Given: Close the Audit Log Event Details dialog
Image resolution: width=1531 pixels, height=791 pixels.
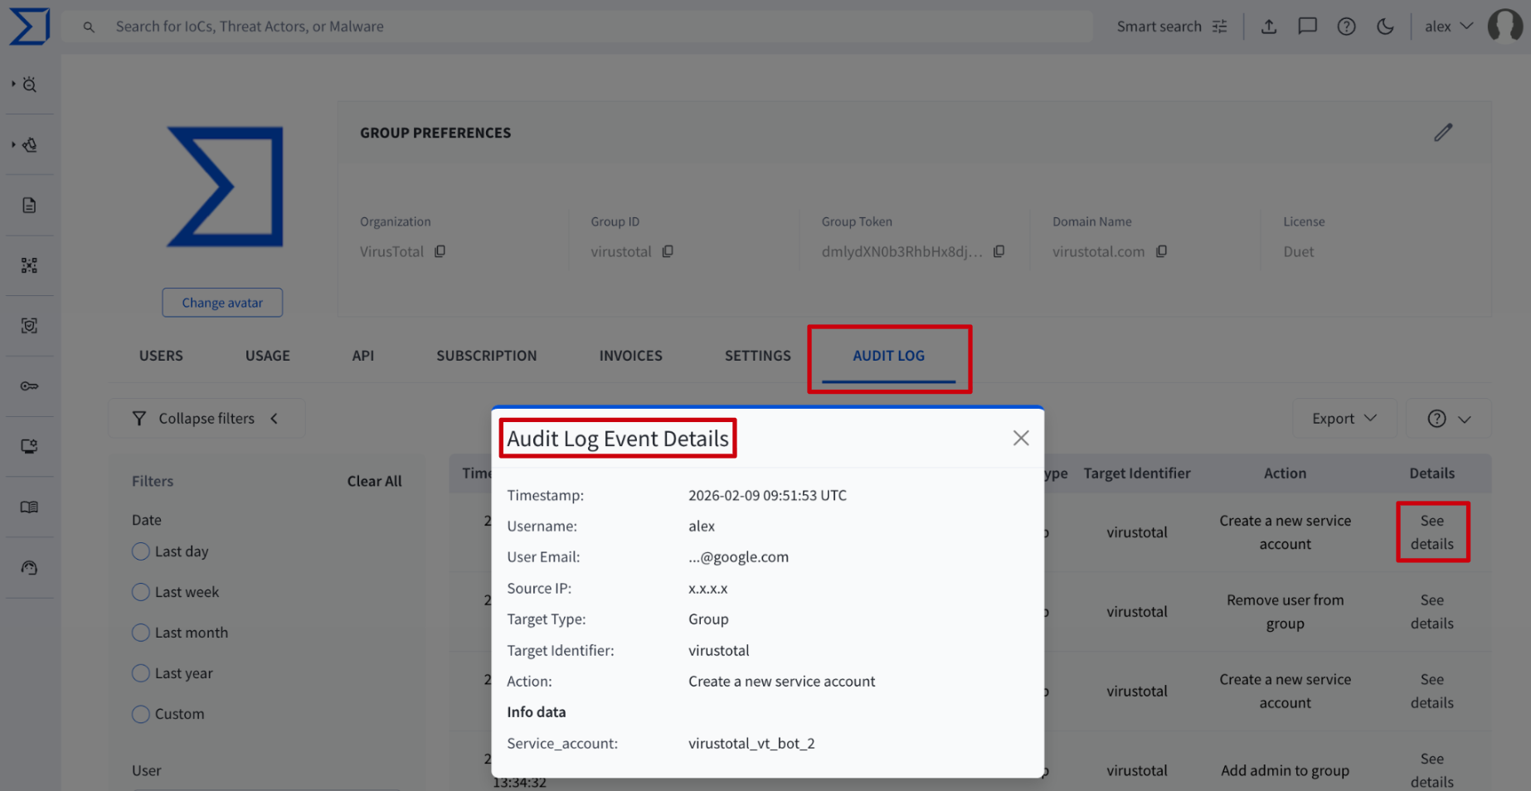Looking at the screenshot, I should coord(1021,438).
